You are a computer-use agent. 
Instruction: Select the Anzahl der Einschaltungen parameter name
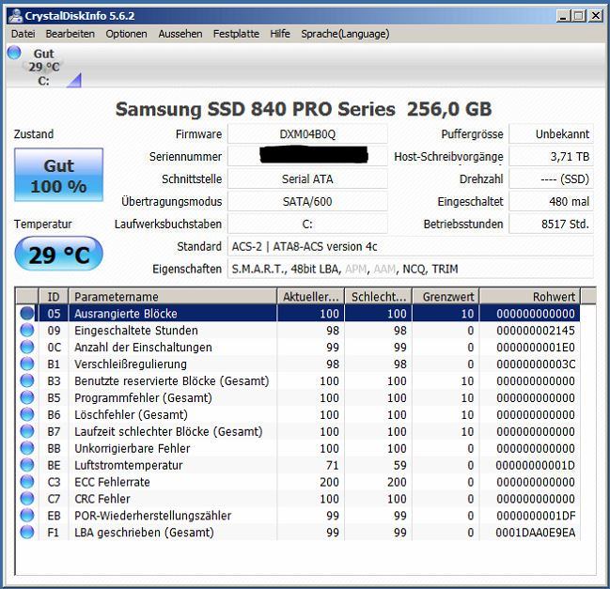pos(143,348)
